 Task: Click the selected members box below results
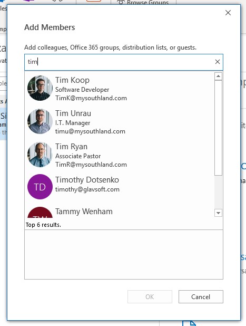(124, 254)
